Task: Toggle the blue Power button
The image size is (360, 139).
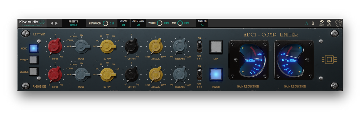Action: 216,75
